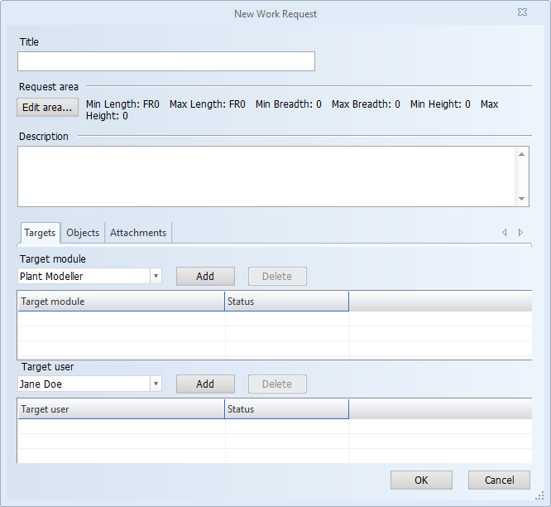
Task: Click Description scrollbar down arrow
Action: click(521, 199)
